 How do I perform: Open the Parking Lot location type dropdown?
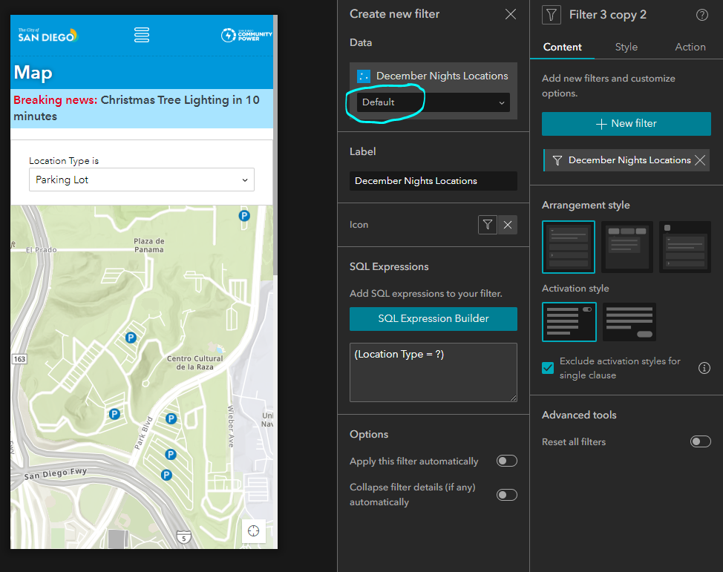[141, 180]
